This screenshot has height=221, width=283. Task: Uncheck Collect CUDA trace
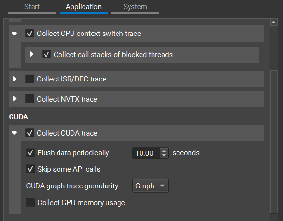tap(30, 133)
